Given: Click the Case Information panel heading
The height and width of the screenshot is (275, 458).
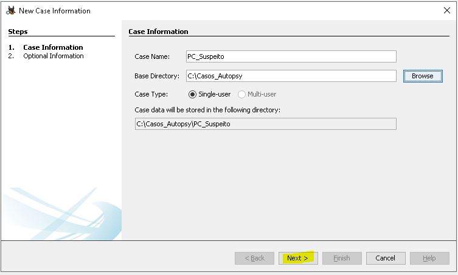Looking at the screenshot, I should 159,32.
